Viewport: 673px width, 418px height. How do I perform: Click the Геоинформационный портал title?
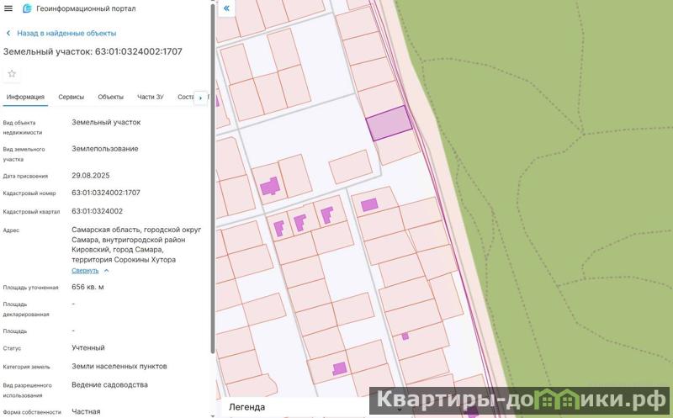pyautogui.click(x=86, y=8)
